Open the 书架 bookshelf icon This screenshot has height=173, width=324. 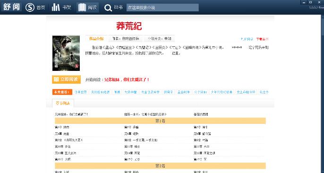pyautogui.click(x=56, y=8)
